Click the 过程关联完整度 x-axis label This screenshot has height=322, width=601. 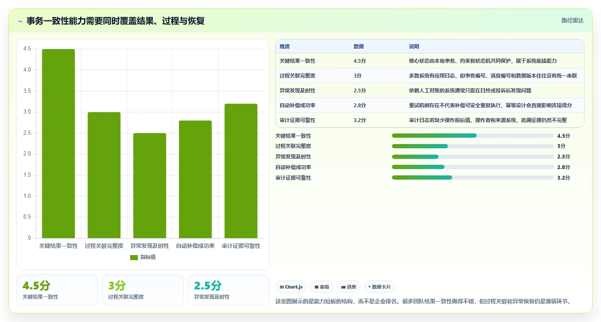104,246
